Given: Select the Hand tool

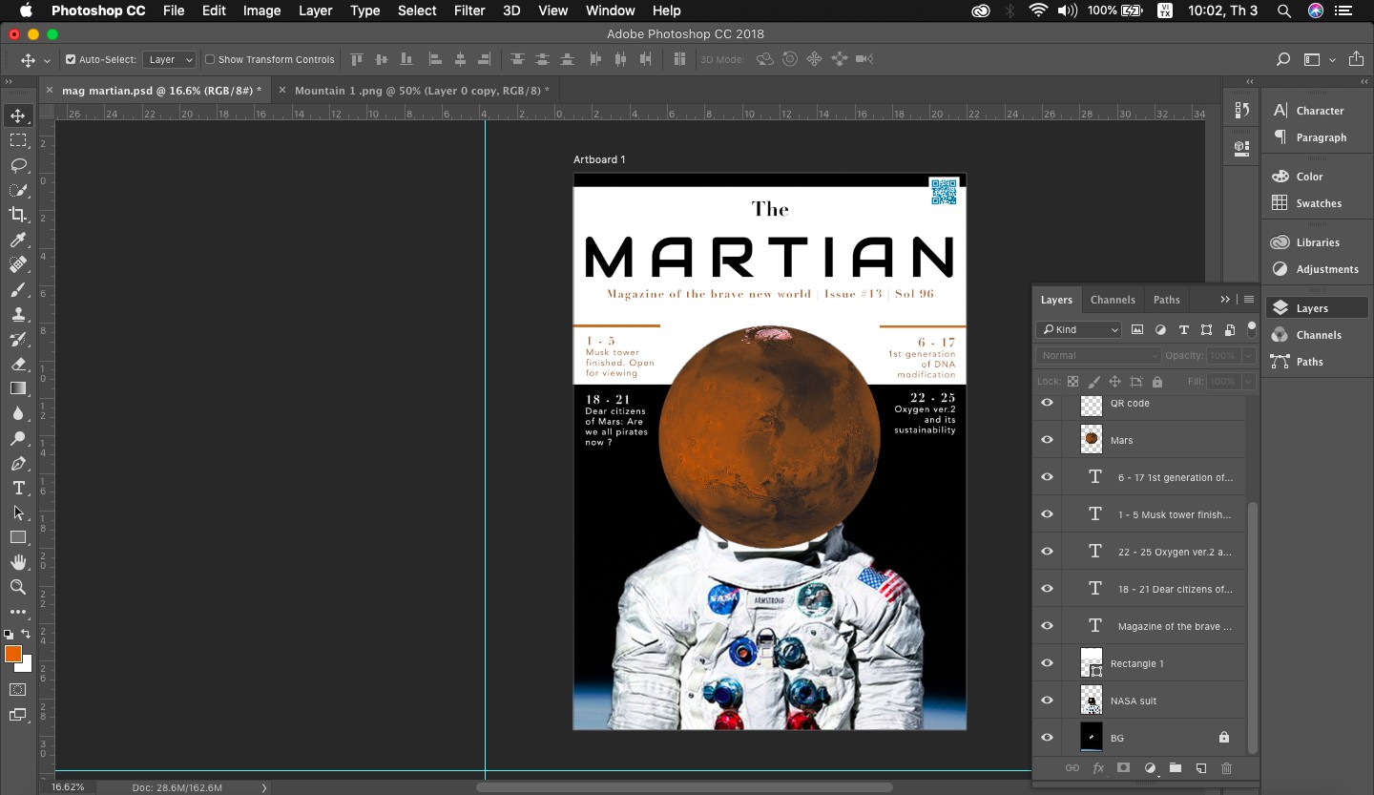Looking at the screenshot, I should coord(18,562).
